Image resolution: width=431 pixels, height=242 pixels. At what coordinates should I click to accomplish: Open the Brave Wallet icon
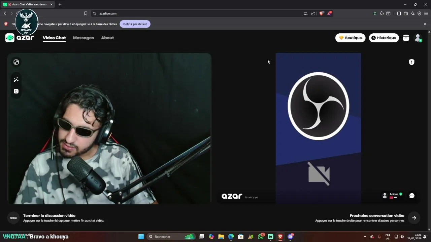point(406,13)
